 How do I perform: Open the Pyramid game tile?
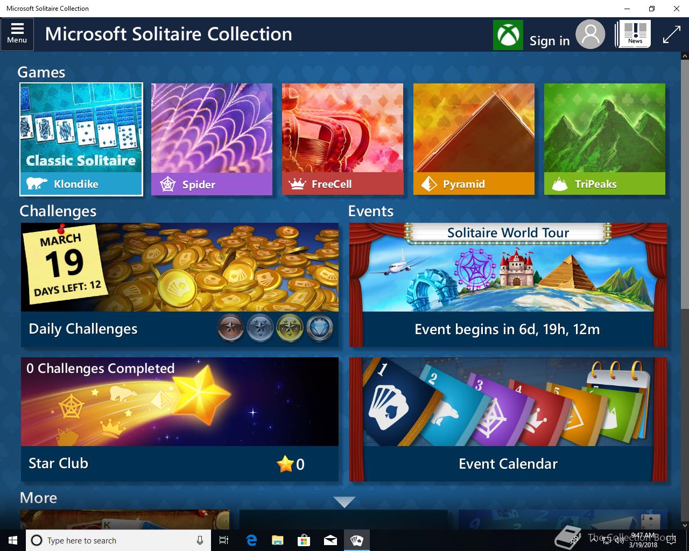pyautogui.click(x=474, y=139)
